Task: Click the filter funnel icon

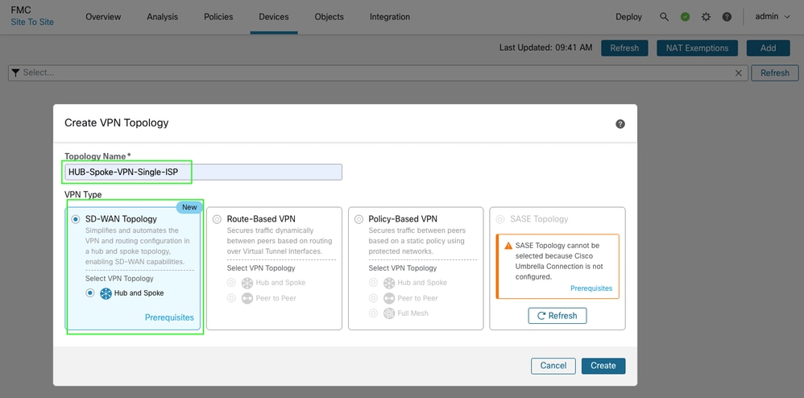Action: click(x=15, y=73)
